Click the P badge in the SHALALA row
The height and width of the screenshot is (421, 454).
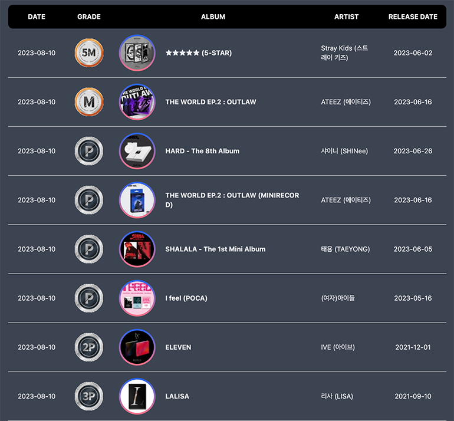coord(89,249)
